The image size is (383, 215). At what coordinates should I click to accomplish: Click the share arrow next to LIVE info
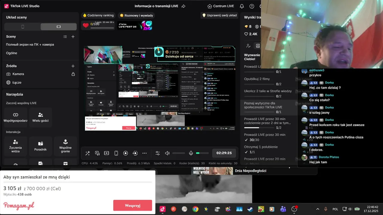(183, 6)
